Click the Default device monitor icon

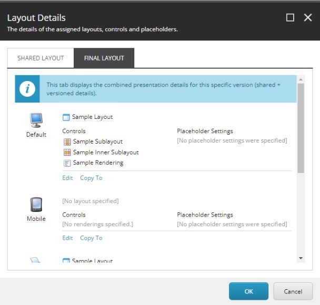pos(36,120)
